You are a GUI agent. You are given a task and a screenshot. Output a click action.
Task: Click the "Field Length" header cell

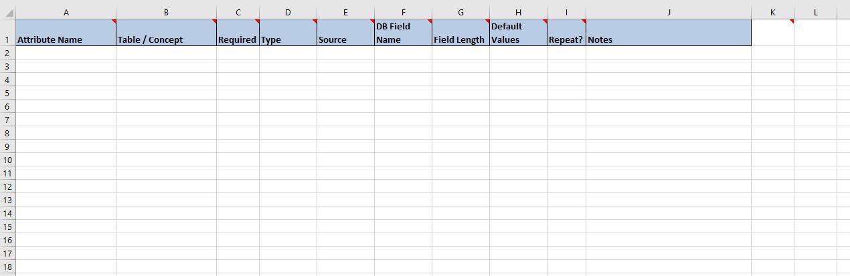pos(460,33)
